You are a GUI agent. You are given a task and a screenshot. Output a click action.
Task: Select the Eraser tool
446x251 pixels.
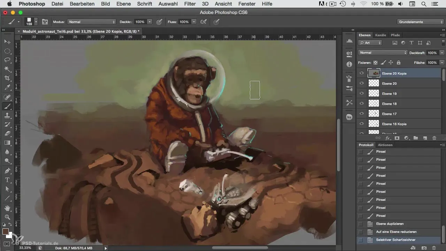point(7,134)
